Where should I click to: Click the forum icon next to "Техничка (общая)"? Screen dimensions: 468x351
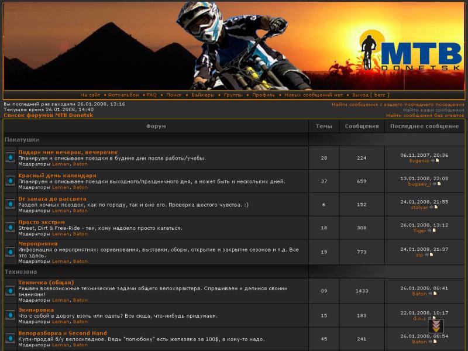pos(10,291)
